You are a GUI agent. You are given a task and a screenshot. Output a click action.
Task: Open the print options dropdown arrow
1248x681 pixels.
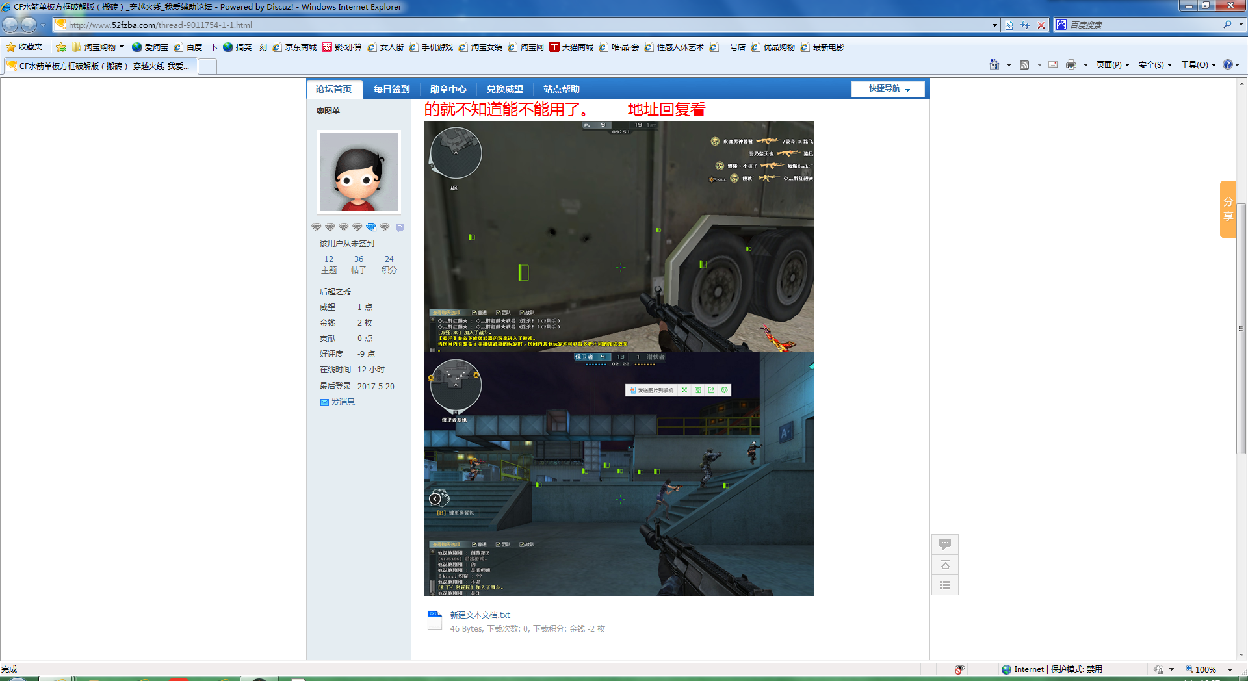tap(1085, 65)
